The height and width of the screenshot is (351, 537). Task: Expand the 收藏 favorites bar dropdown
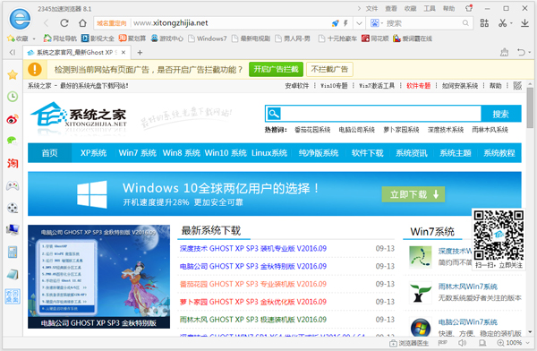click(34, 39)
